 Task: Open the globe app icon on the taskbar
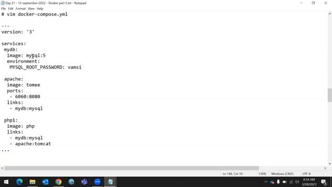tap(72, 182)
